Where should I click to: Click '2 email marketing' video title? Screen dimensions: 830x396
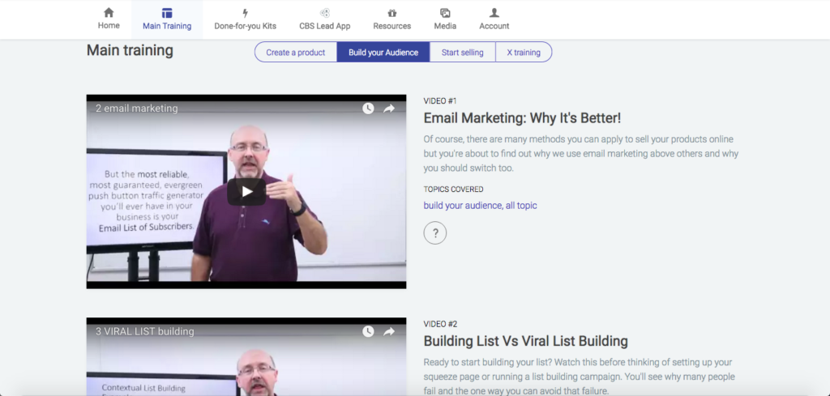pyautogui.click(x=136, y=109)
